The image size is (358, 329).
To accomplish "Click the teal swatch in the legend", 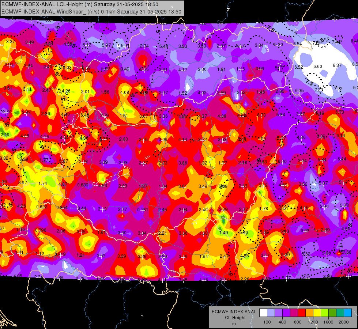I will 340,313.
